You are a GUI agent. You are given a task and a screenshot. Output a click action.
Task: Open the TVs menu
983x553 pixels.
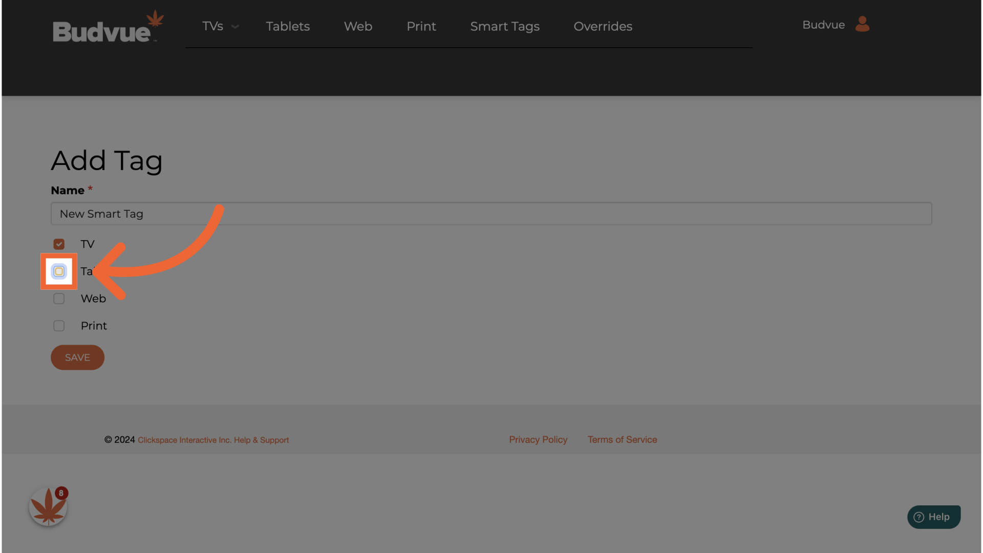[x=212, y=26]
